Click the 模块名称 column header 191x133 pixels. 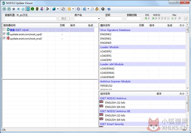point(117,25)
